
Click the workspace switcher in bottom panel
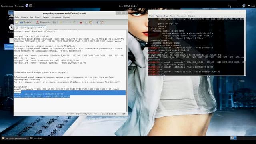pyautogui.click(x=234, y=138)
